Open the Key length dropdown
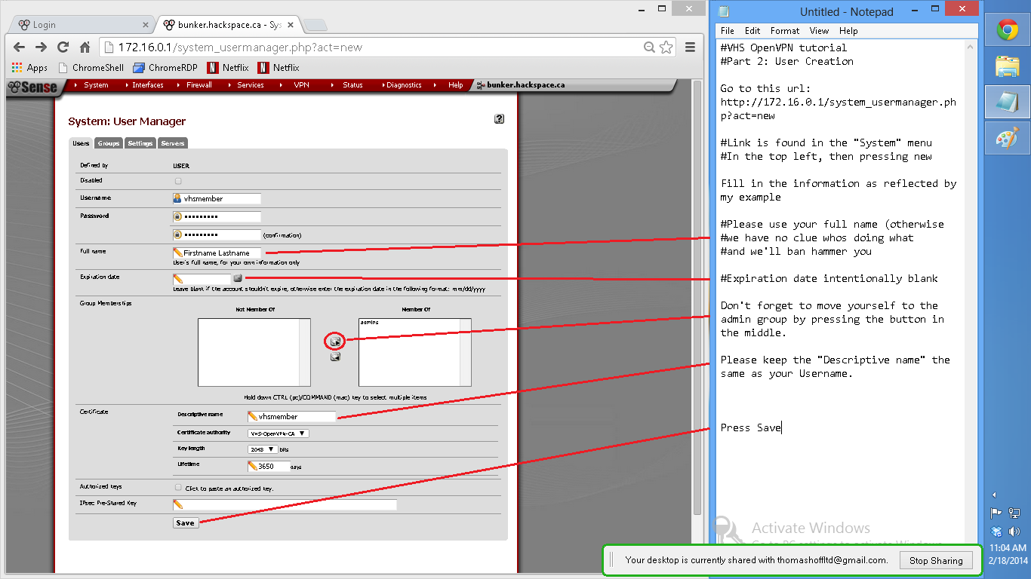The image size is (1031, 579). 262,449
